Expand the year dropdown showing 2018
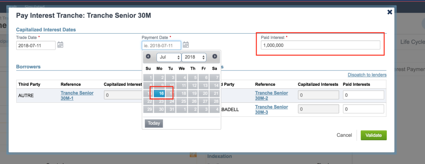The image size is (425, 164). tap(194, 57)
